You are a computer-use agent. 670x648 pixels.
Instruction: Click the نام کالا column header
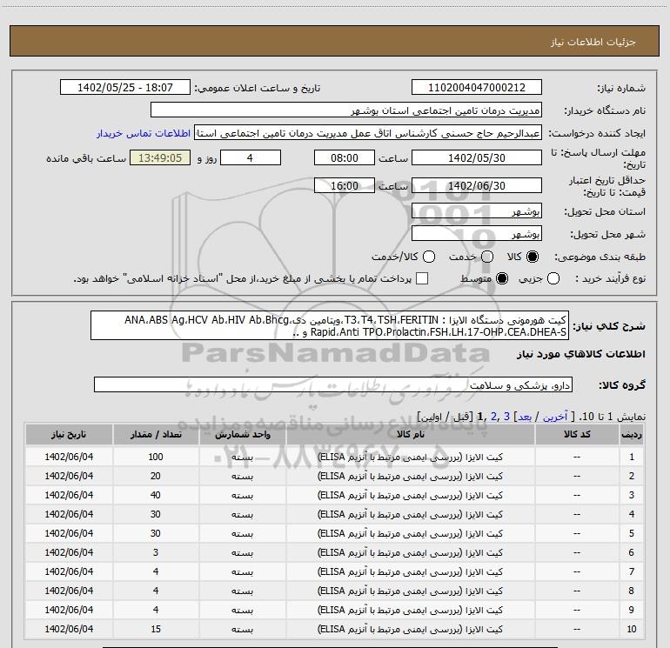410,434
